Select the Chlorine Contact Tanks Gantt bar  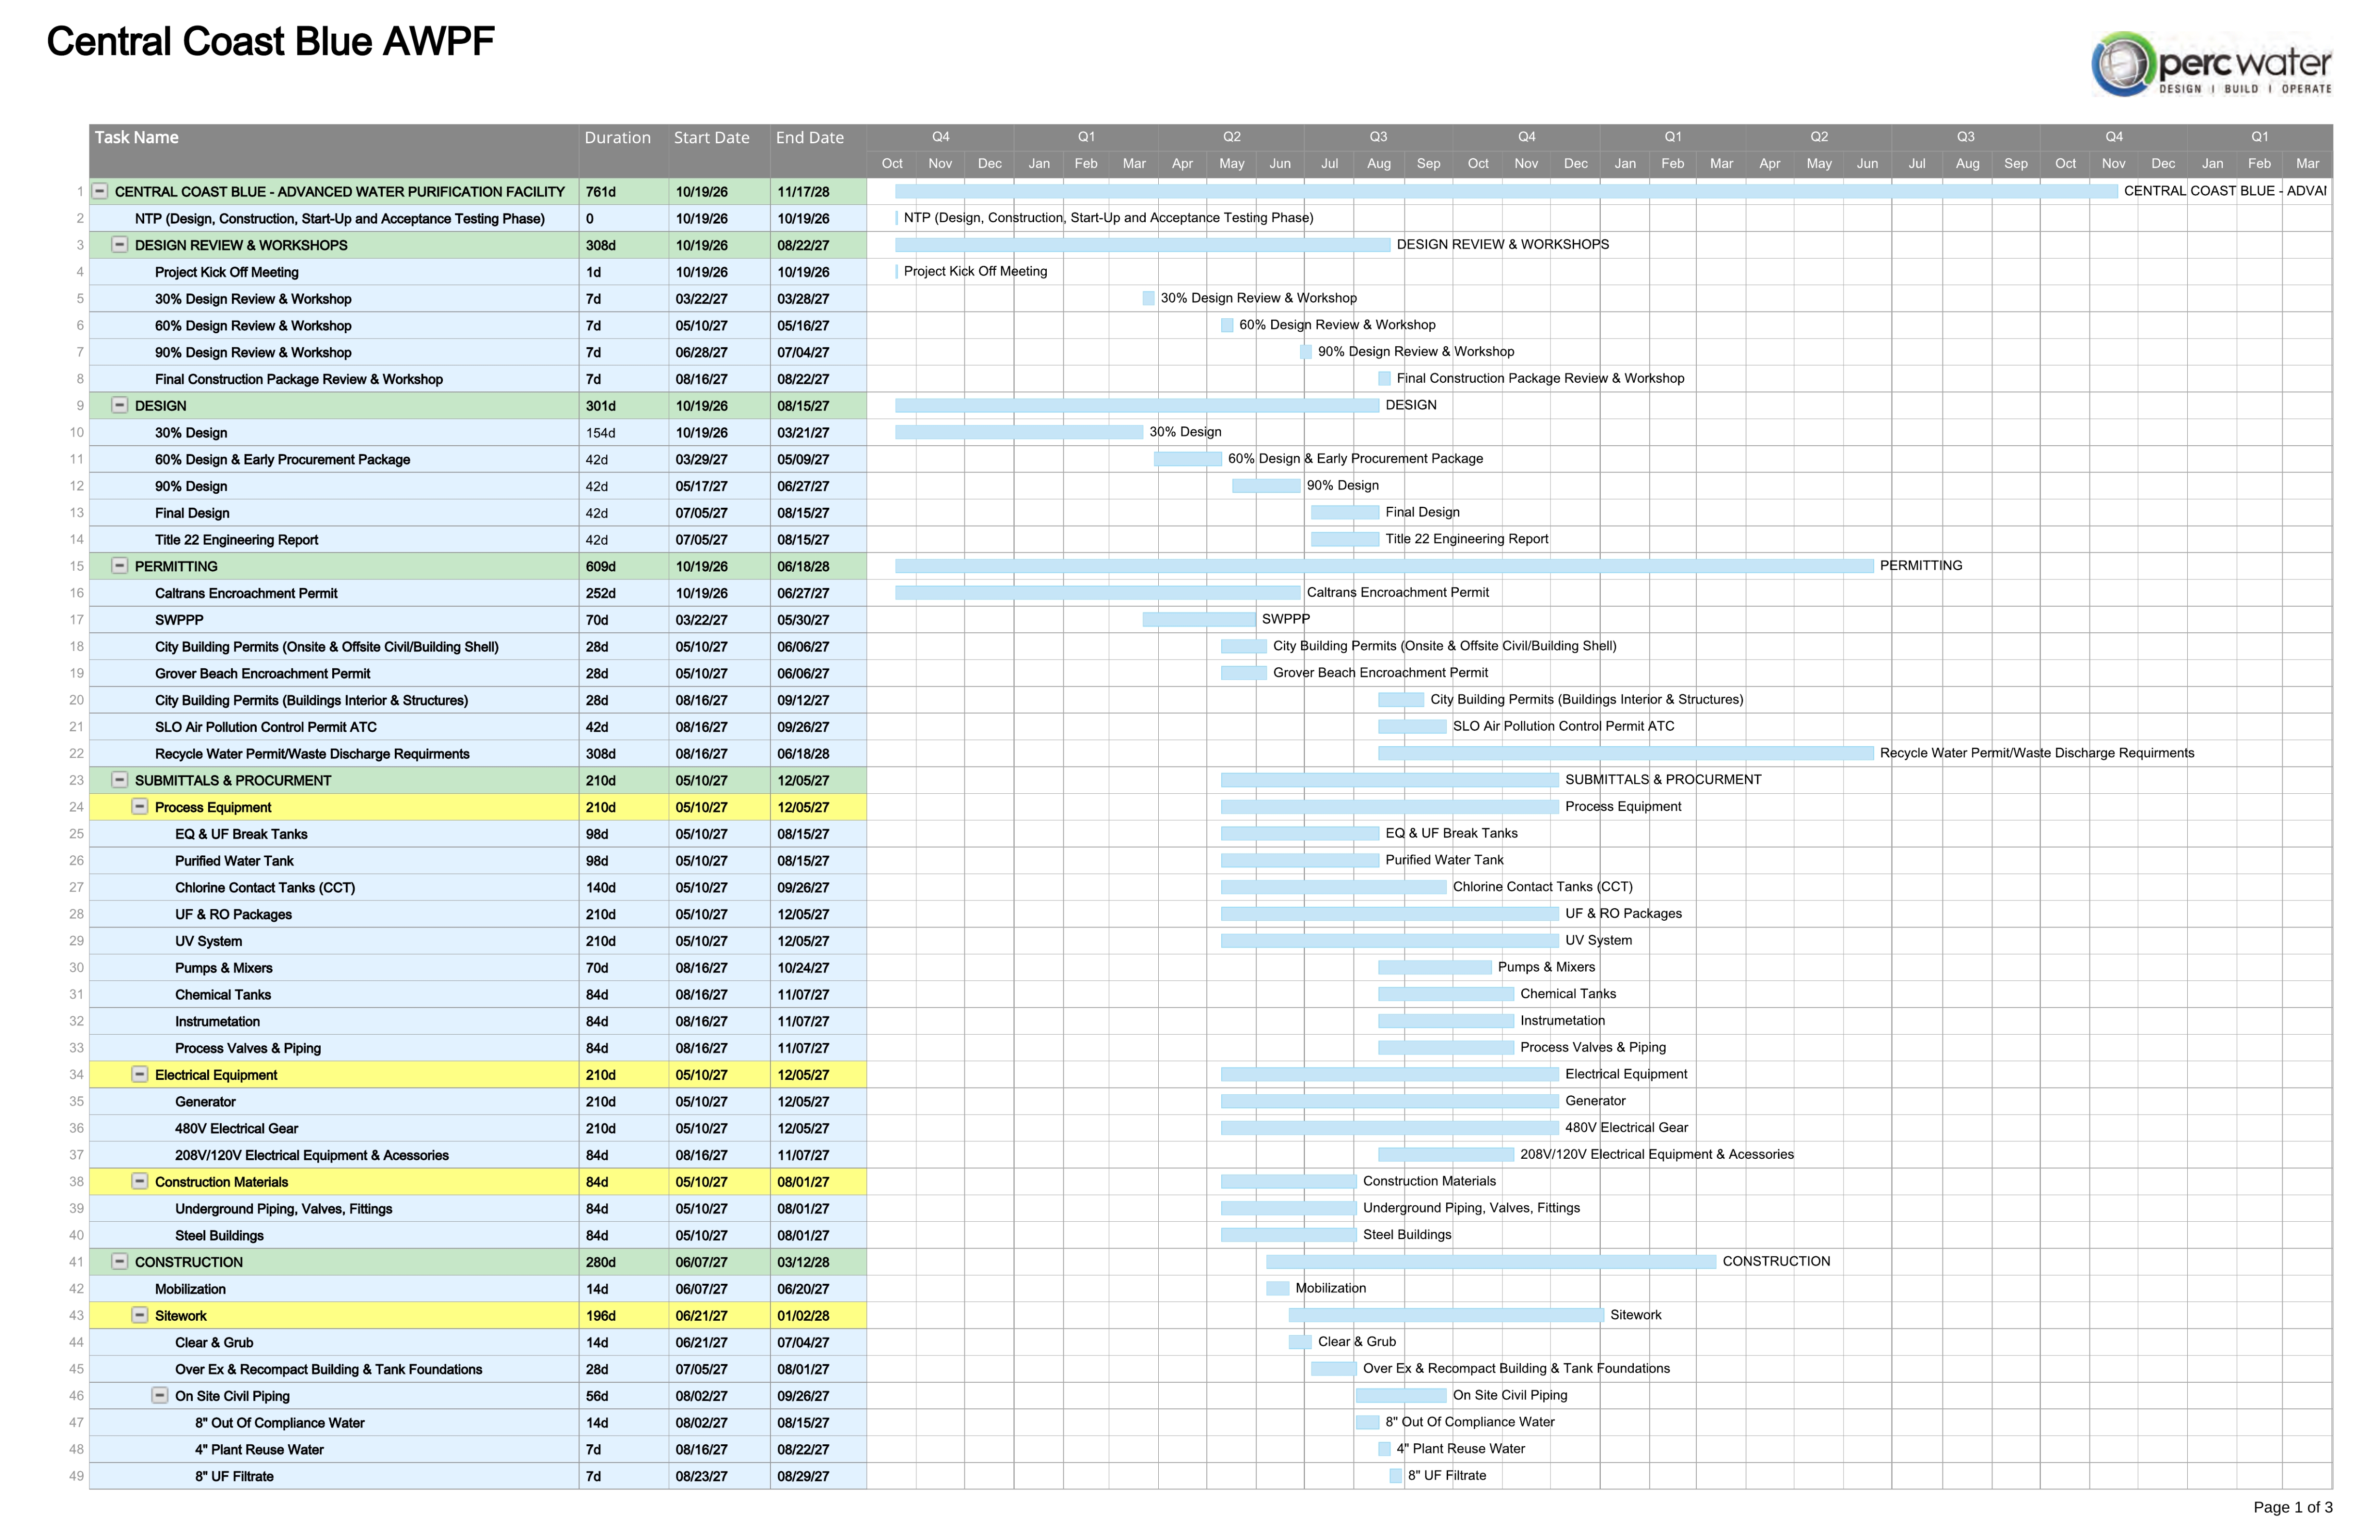pyautogui.click(x=1334, y=887)
